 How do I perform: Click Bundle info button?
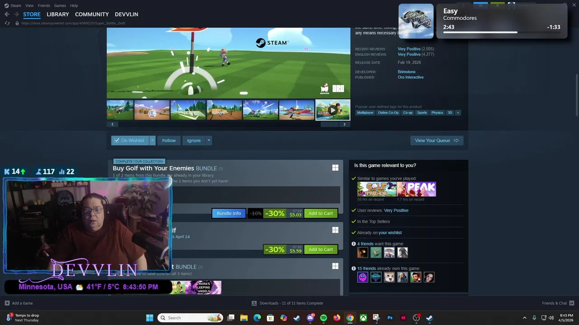[x=229, y=214]
